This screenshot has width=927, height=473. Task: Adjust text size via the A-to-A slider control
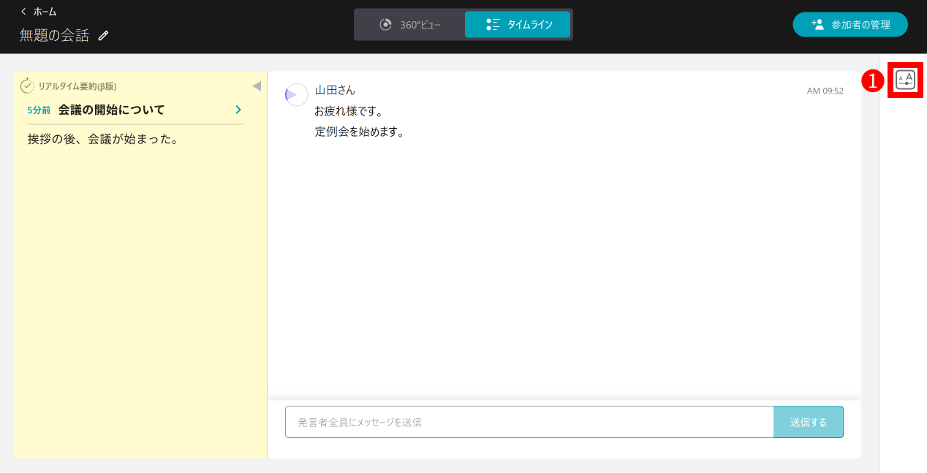click(905, 80)
